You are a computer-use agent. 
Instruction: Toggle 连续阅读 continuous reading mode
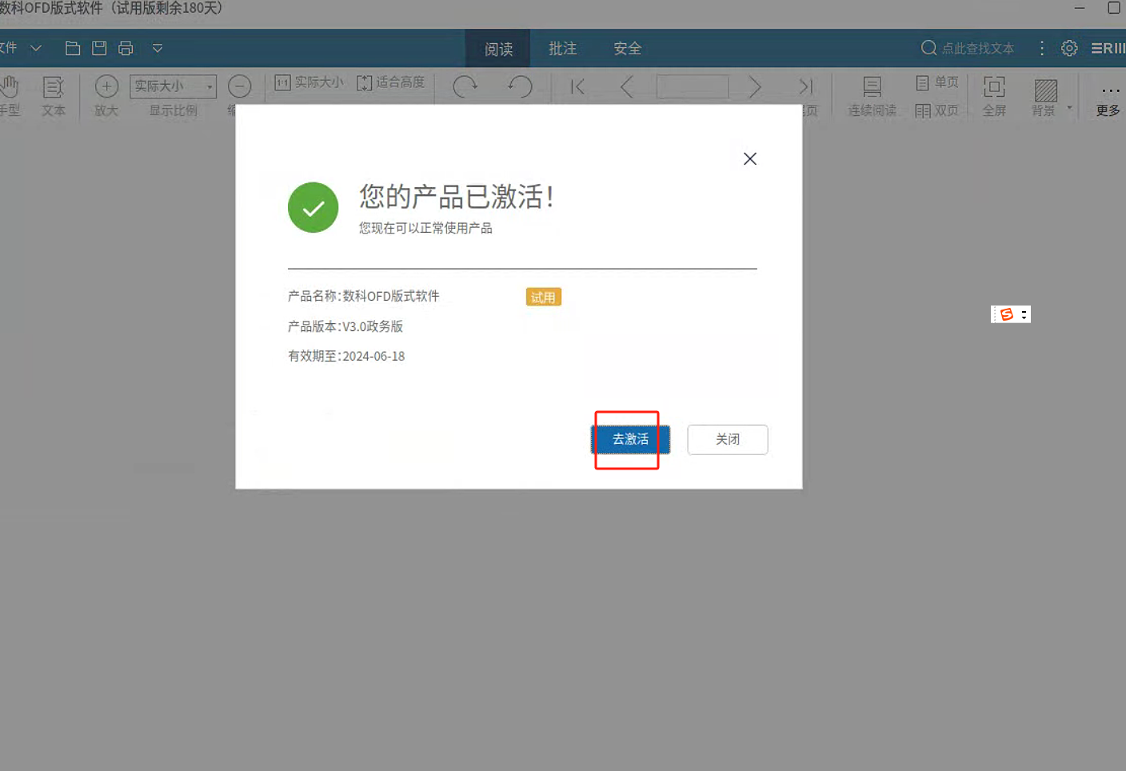871,96
